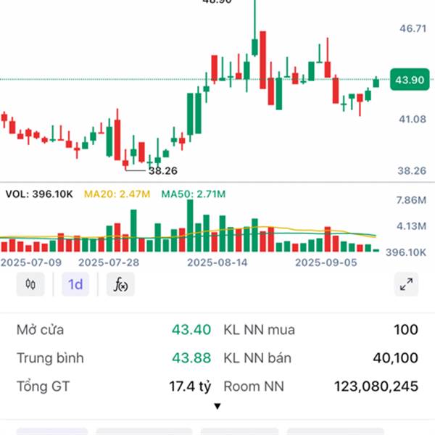Click the KL NN bán value 40,100
The height and width of the screenshot is (435, 435).
pyautogui.click(x=396, y=358)
